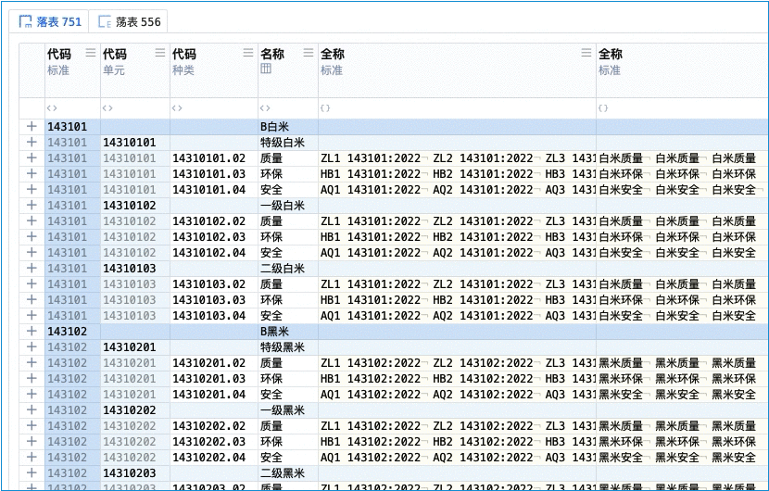Screen dimensions: 769x491
Task: Expand the B黑米 row plus icon
Action: (x=32, y=331)
